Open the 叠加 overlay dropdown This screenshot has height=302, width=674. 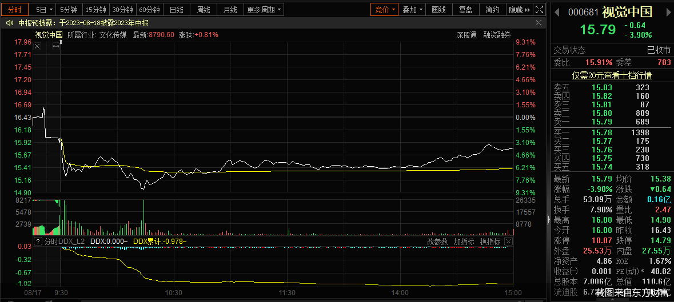click(413, 10)
